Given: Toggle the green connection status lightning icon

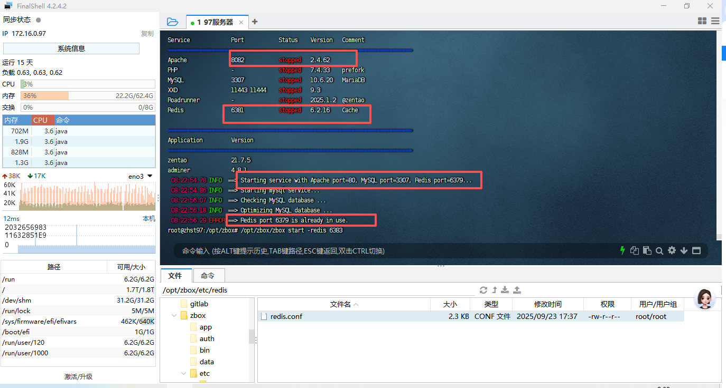Looking at the screenshot, I should tap(622, 250).
